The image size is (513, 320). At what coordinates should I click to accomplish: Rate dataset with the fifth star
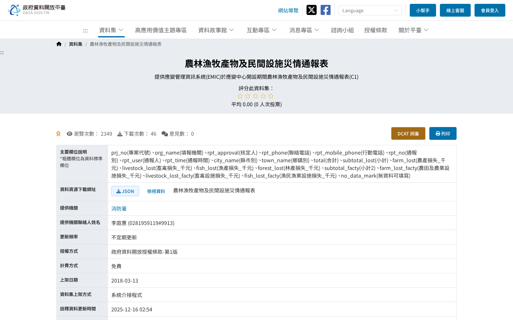(271, 96)
